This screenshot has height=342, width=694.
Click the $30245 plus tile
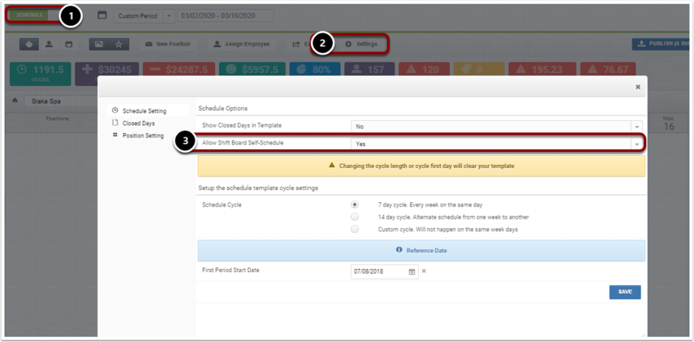tap(106, 70)
